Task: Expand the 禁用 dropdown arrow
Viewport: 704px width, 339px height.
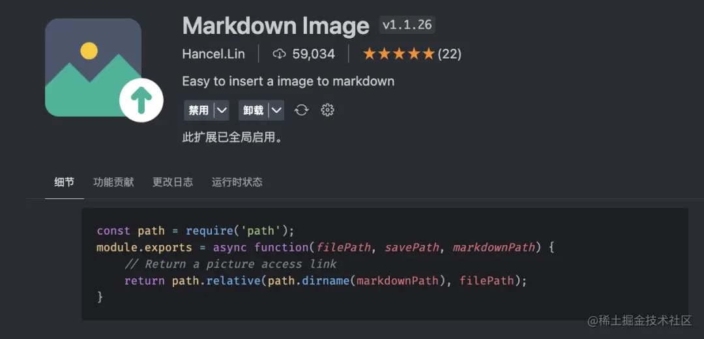Action: coord(222,110)
